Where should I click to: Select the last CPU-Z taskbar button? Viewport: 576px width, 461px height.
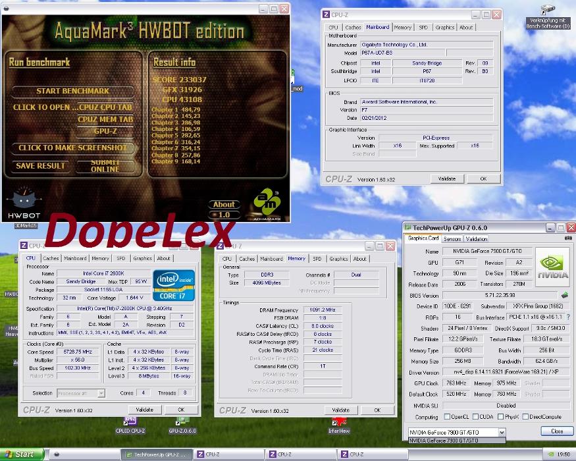point(373,454)
